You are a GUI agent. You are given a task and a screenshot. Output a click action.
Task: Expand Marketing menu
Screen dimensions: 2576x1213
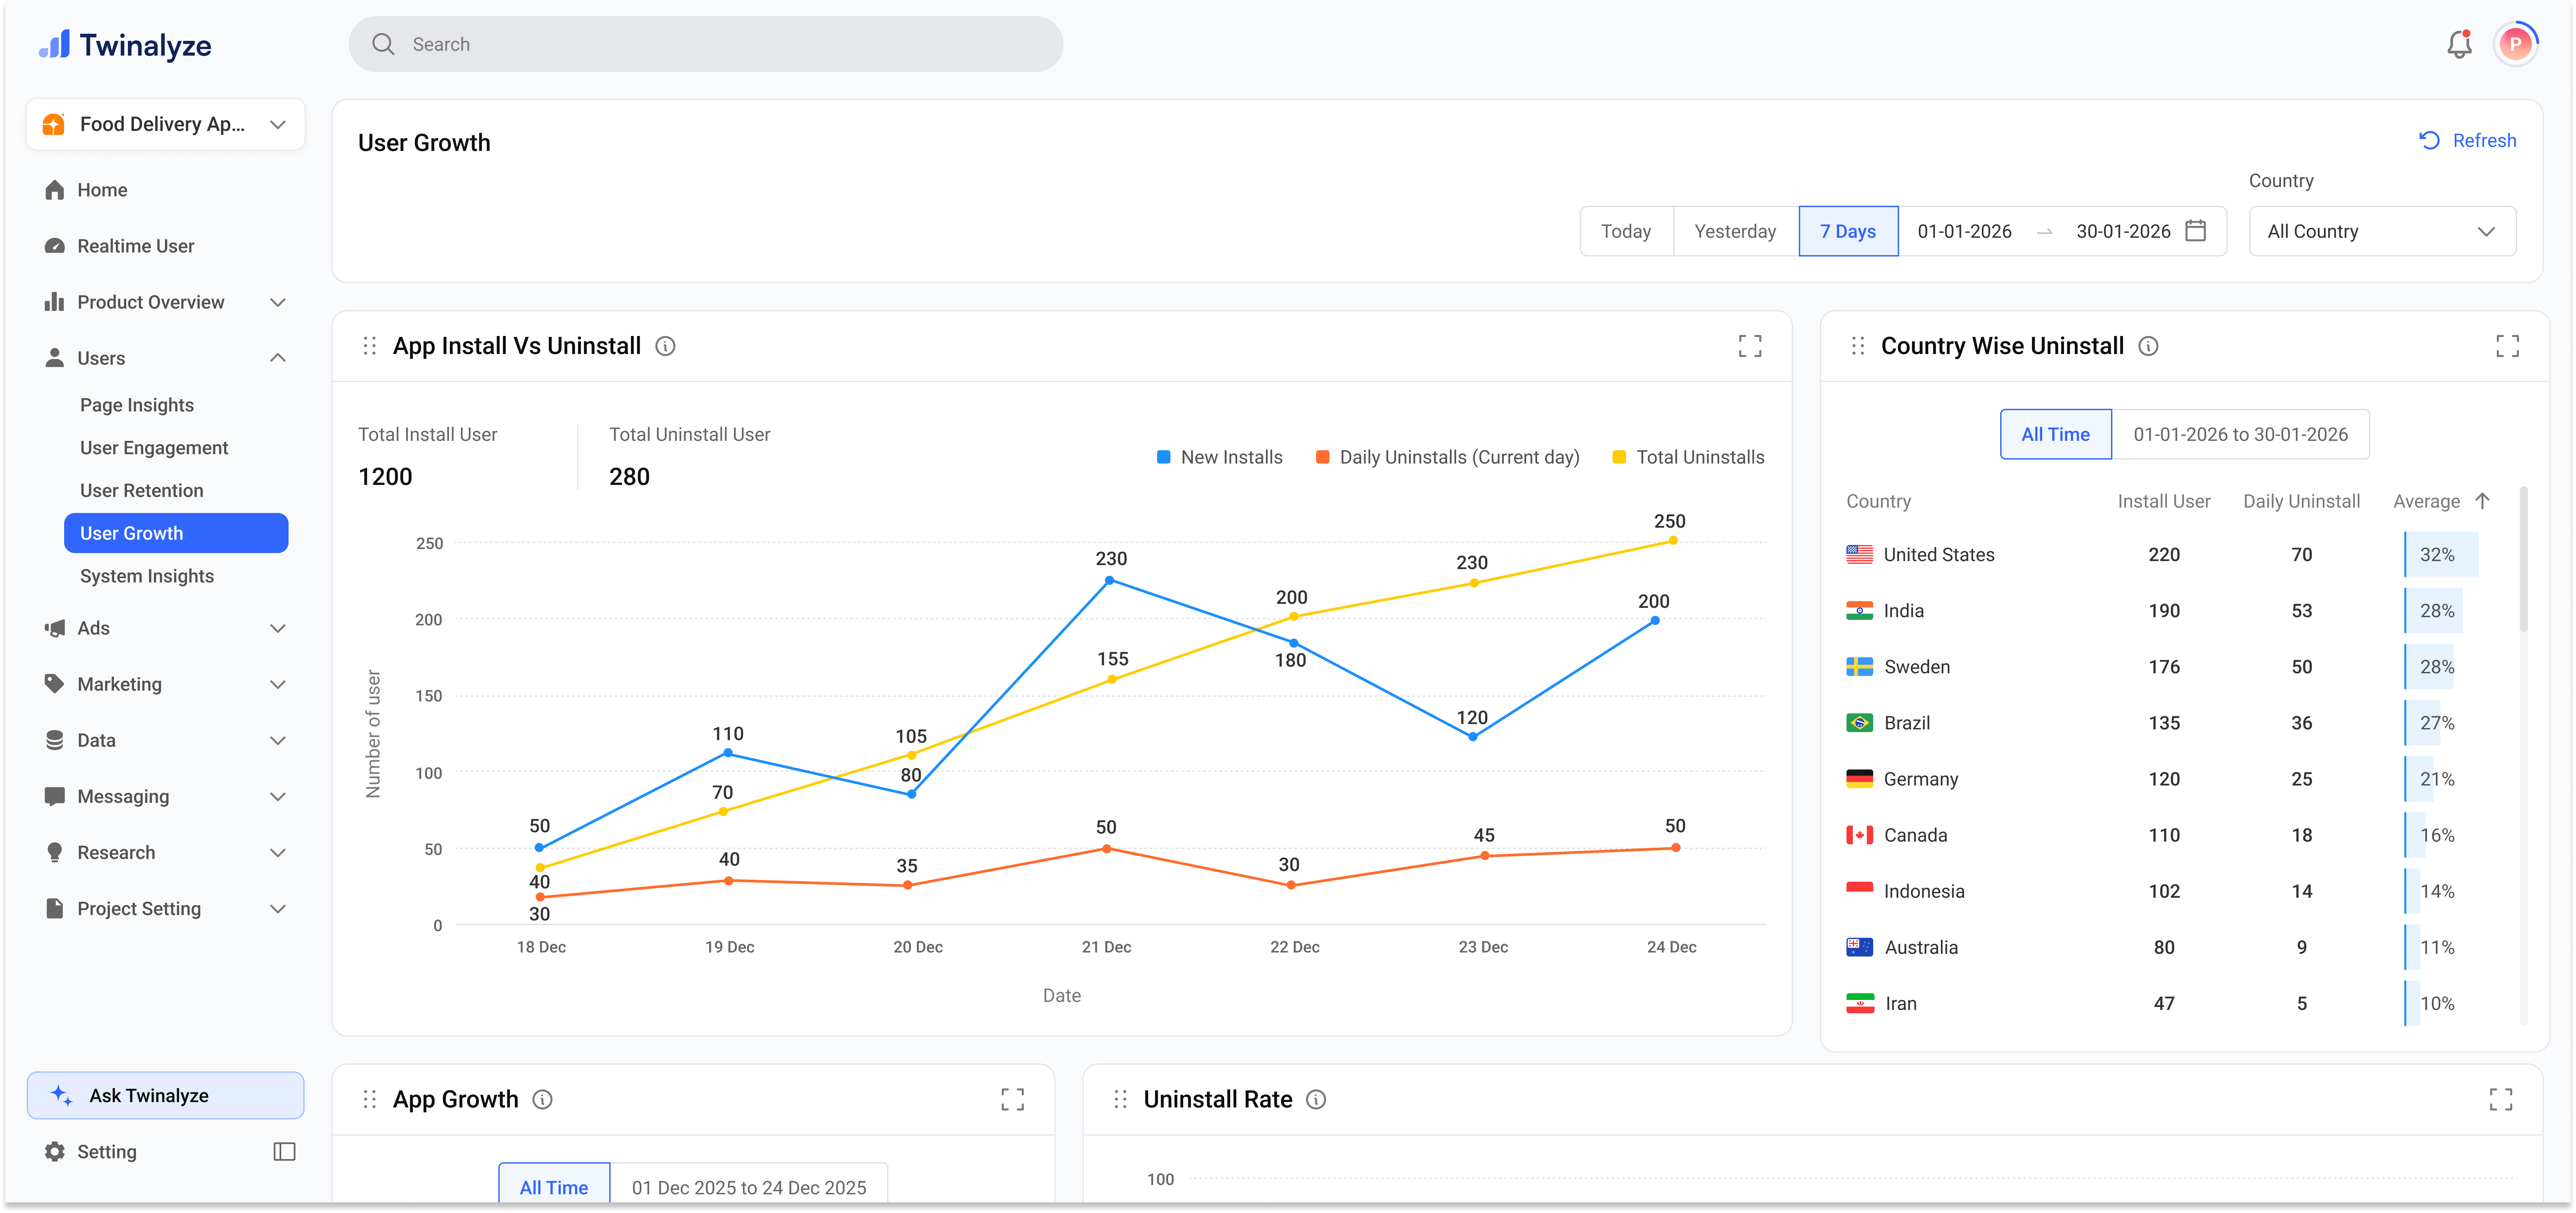pos(166,684)
